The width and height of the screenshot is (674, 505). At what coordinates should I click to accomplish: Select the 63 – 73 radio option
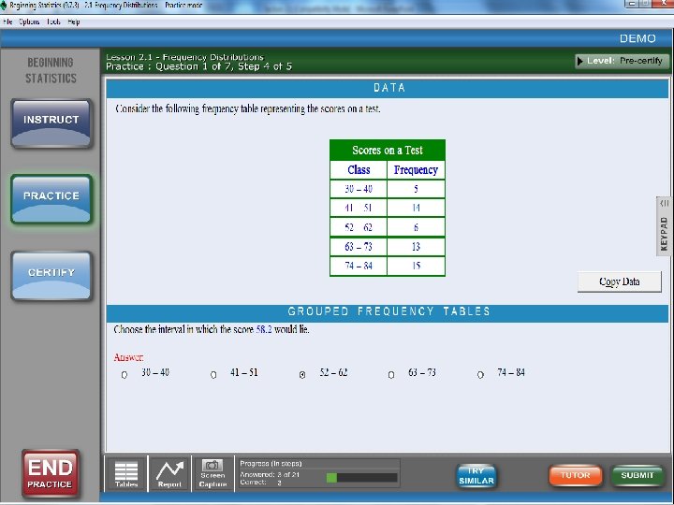coord(391,375)
